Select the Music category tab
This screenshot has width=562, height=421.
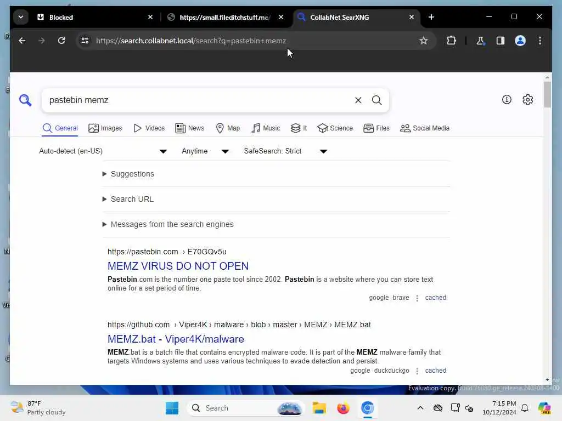266,128
